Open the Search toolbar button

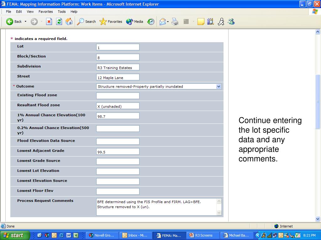tap(86, 22)
